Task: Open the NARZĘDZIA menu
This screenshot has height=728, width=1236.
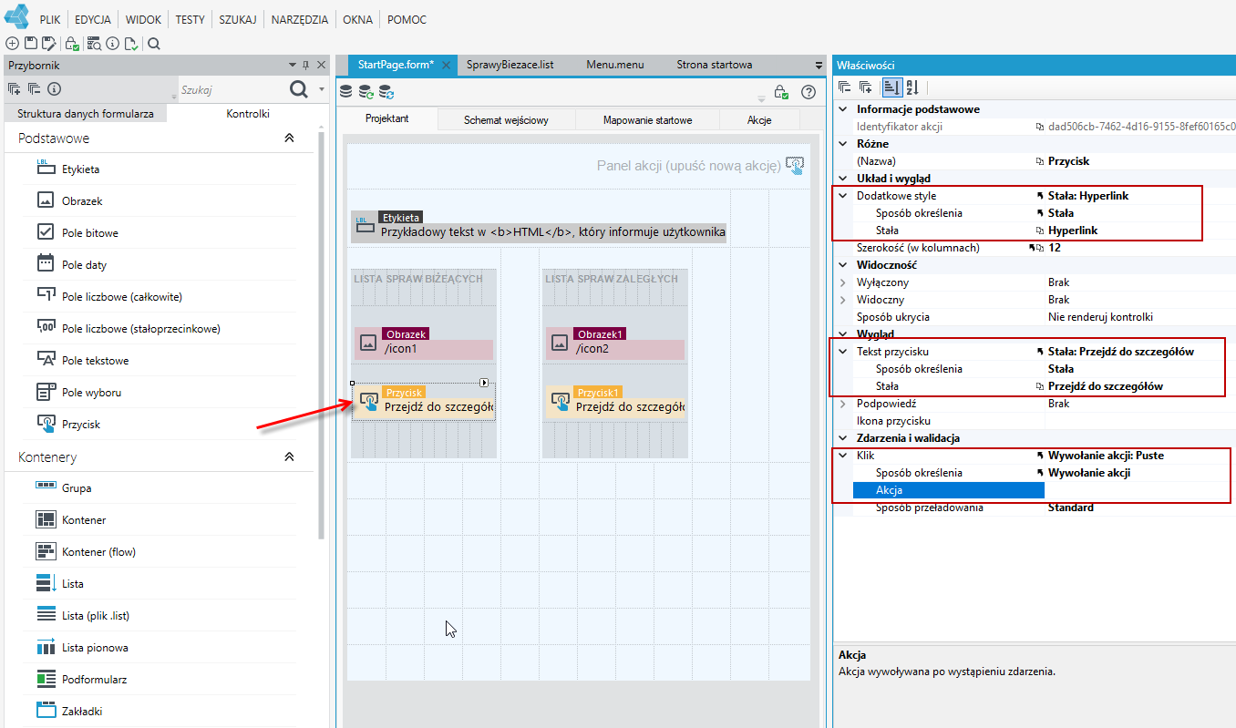Action: tap(300, 19)
